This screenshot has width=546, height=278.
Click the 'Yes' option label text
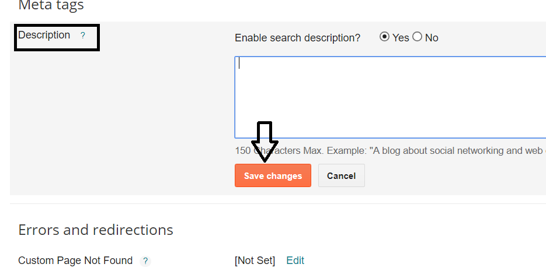click(401, 38)
